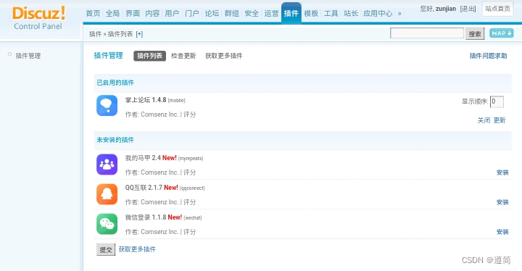Click the 提交 submit button
The width and height of the screenshot is (522, 271).
coord(106,249)
